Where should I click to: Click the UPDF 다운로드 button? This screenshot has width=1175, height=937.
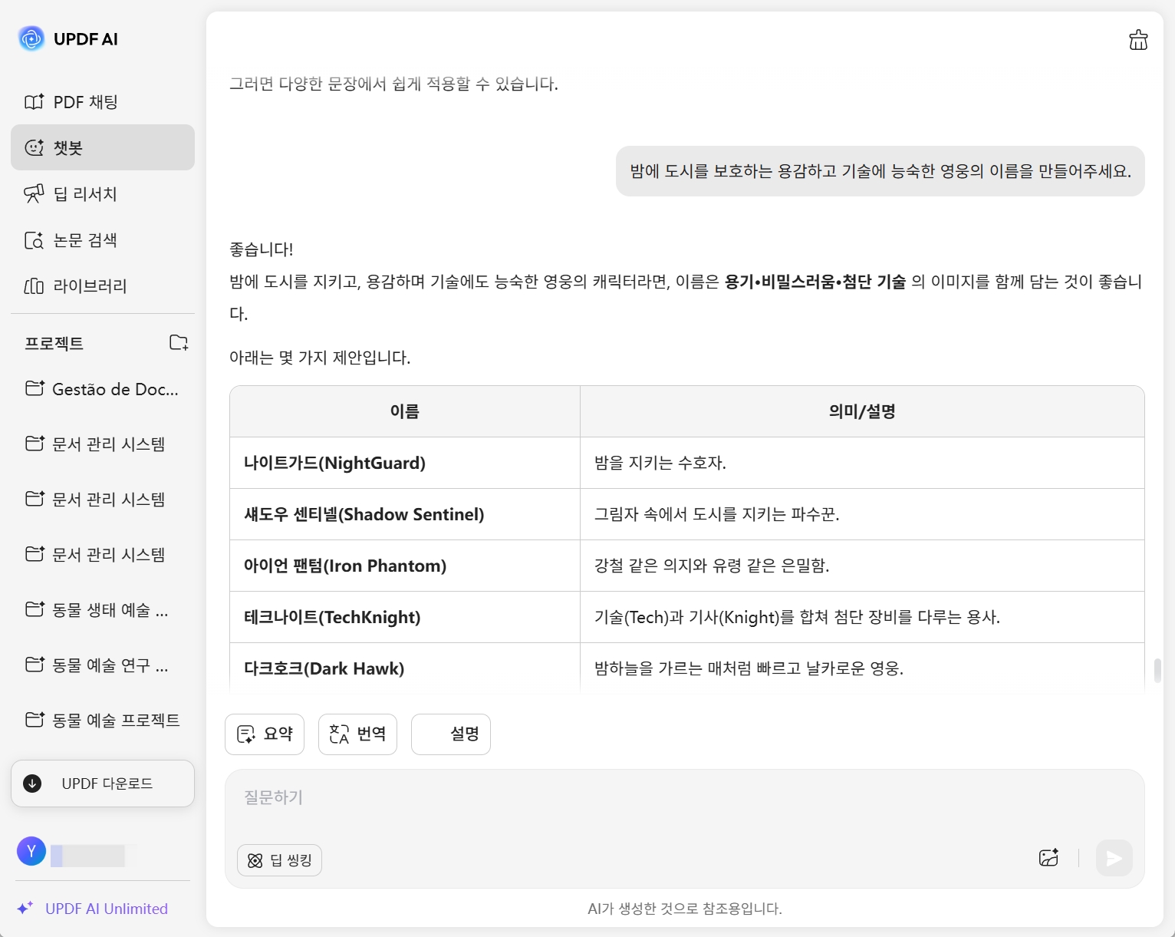pos(103,784)
